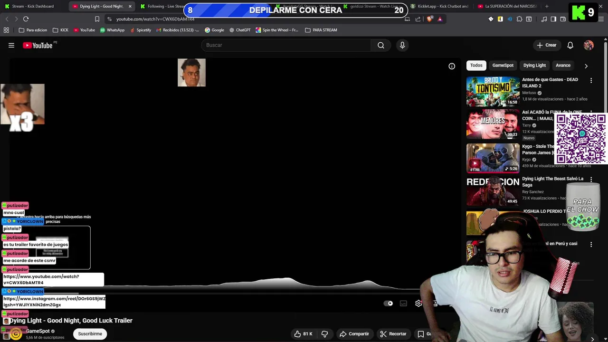Open KICK bookmark folder

[x=61, y=30]
